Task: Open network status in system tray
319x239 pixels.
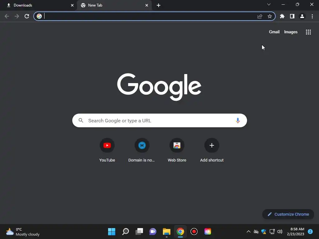Action: (272, 232)
